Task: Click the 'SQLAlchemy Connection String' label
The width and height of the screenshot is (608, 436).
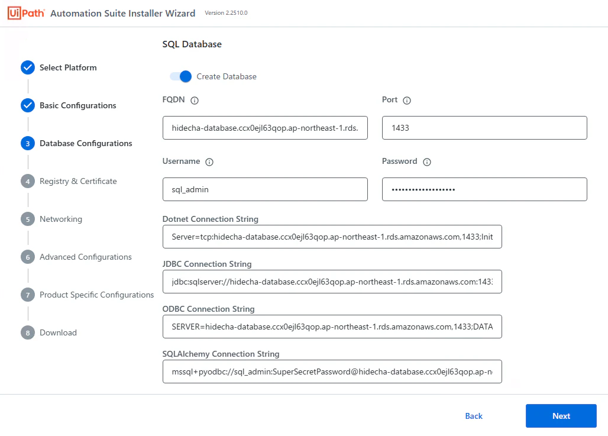Action: [221, 354]
